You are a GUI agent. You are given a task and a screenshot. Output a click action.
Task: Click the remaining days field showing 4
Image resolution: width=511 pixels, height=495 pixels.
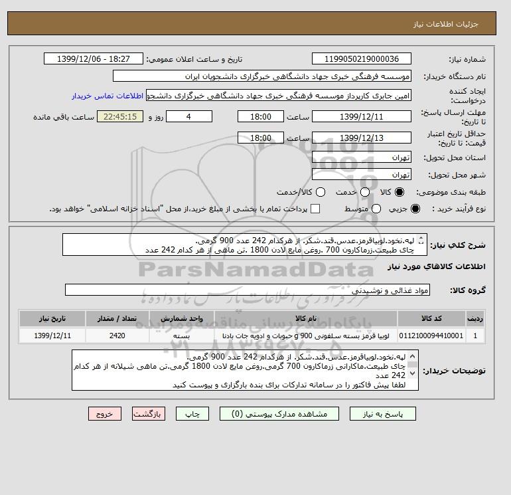189,116
